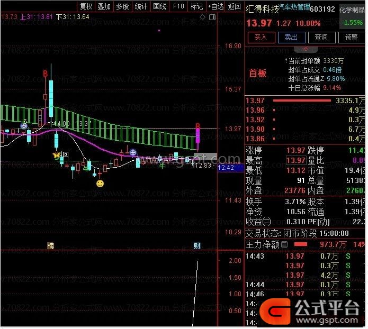Click the 买入 buy button
Image resolution: width=368 pixels, height=329 pixels.
[261, 37]
